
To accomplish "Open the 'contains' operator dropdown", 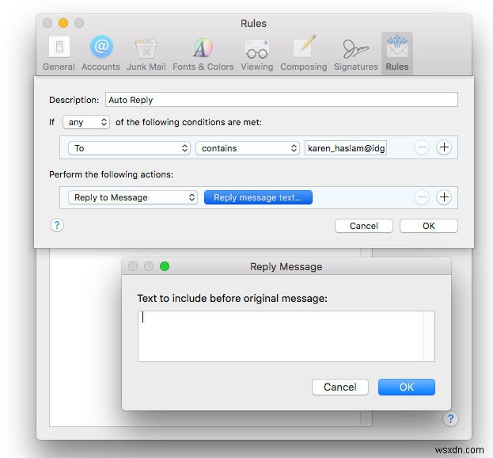I will [248, 148].
